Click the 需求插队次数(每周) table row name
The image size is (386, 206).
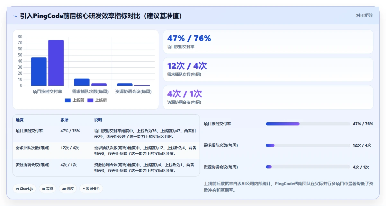pos(32,148)
